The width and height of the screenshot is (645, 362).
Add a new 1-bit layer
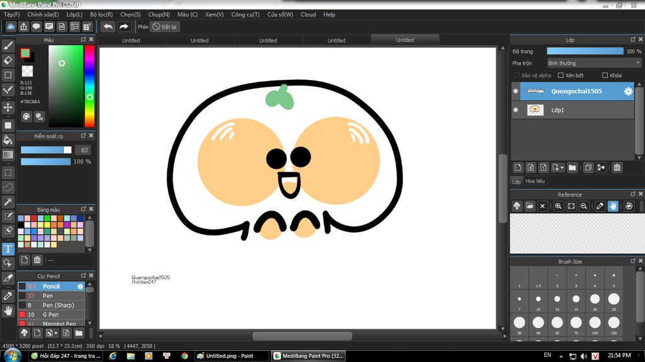click(x=544, y=167)
